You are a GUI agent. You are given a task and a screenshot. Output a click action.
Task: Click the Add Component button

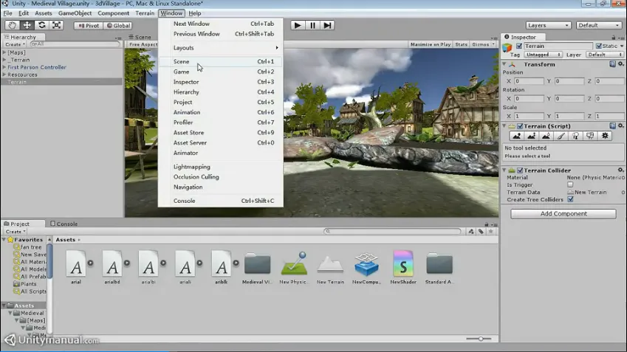(x=563, y=214)
